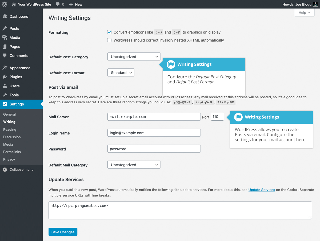Viewport: 320px width, 241px height.
Task: Click the WordPress logo icon
Action: click(x=5, y=4)
